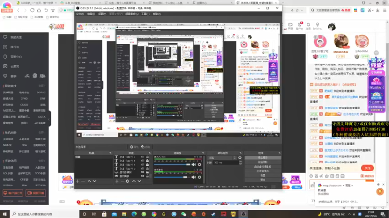Remove selected scene with minus button
This screenshot has width=389, height=218.
[83, 181]
